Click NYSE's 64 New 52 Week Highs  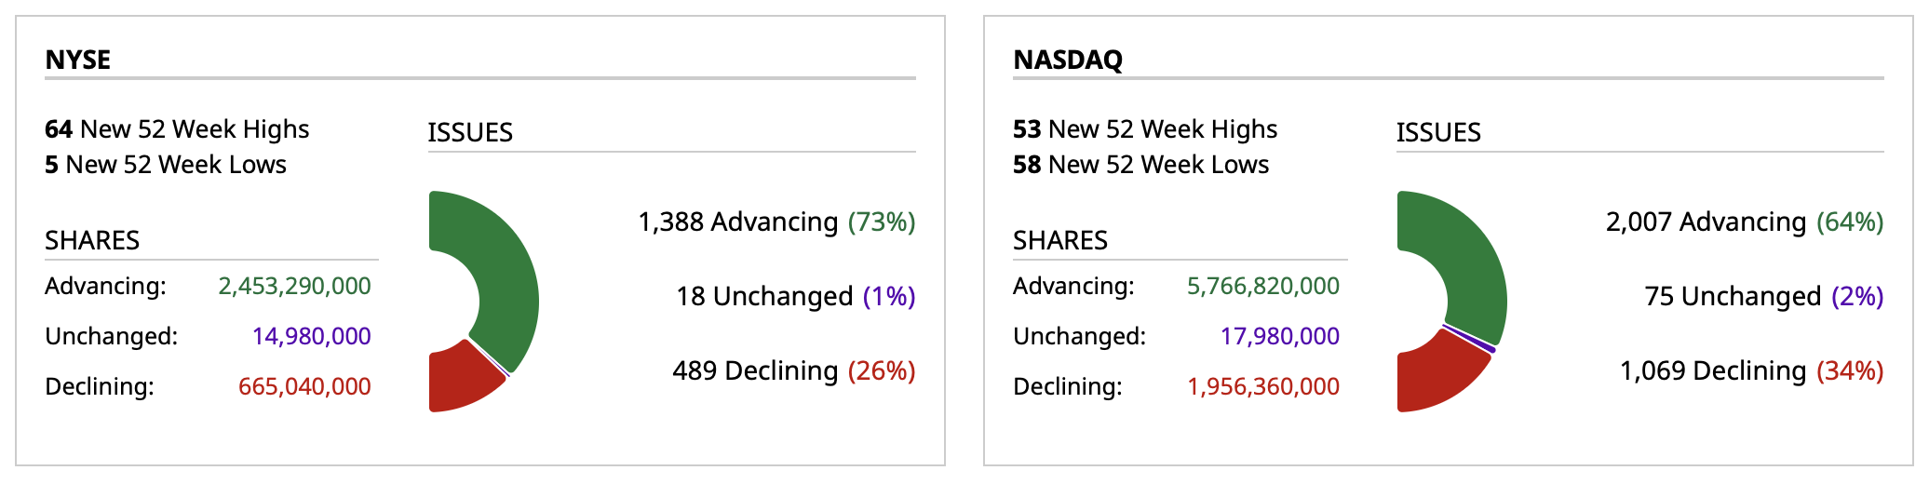point(177,128)
